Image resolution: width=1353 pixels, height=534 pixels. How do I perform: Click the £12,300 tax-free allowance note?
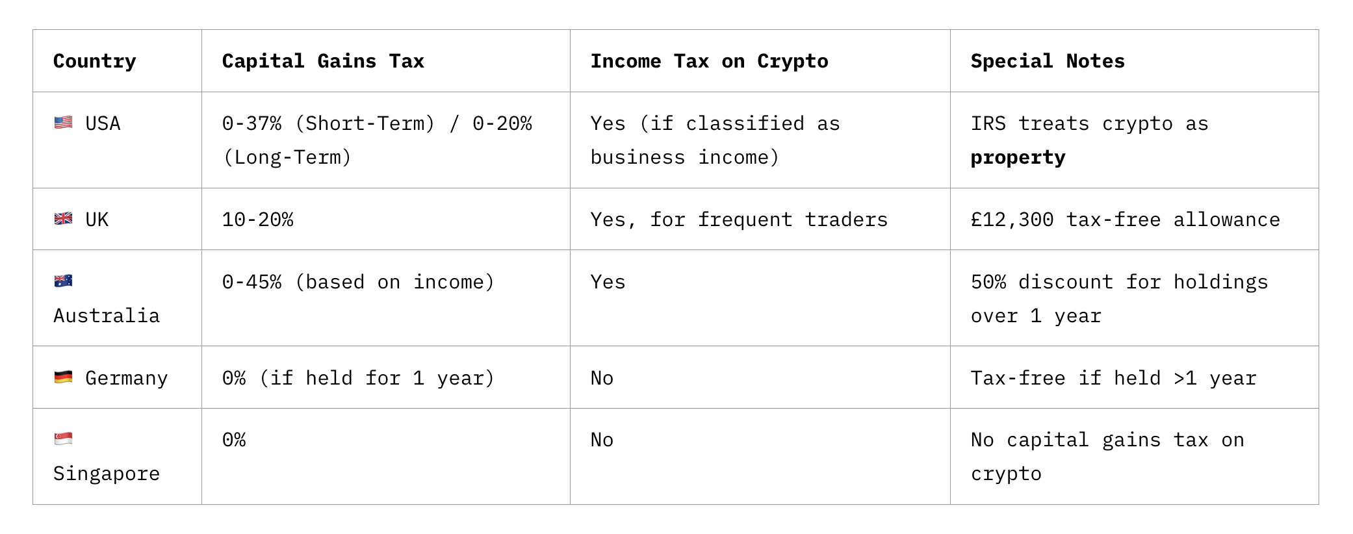[x=1125, y=220]
